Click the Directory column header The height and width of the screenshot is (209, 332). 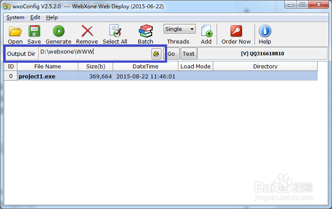(265, 66)
